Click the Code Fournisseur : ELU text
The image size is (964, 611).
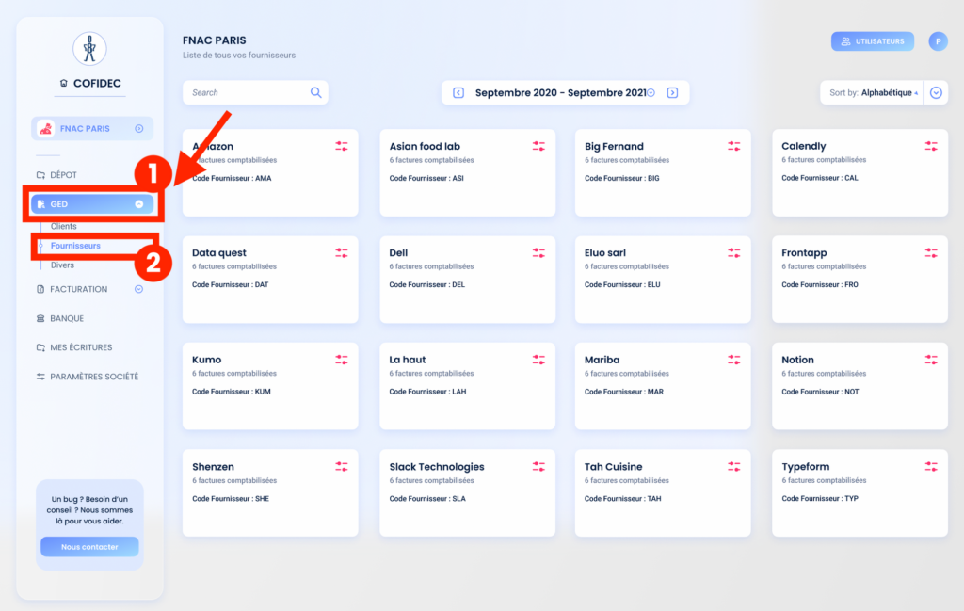click(622, 284)
